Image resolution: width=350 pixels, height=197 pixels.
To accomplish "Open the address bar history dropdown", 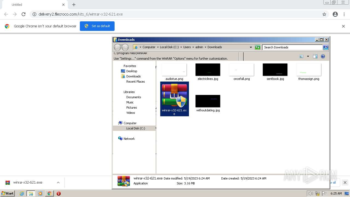I will tap(251, 47).
